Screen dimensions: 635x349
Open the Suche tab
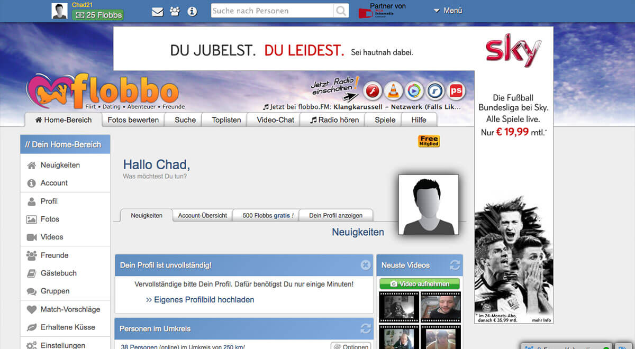pos(185,120)
